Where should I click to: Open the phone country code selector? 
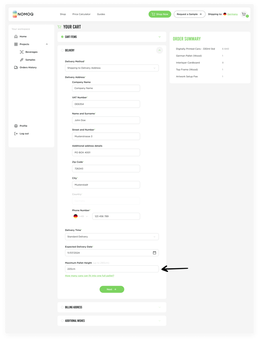[x=81, y=216]
